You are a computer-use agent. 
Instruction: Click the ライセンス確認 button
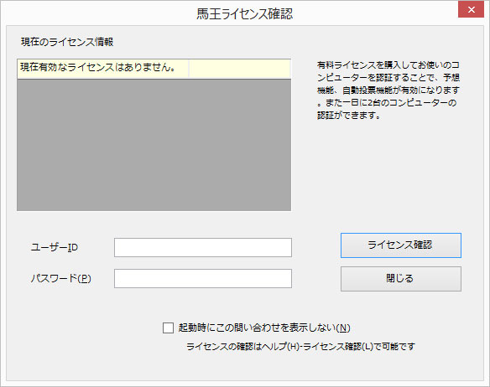click(400, 245)
